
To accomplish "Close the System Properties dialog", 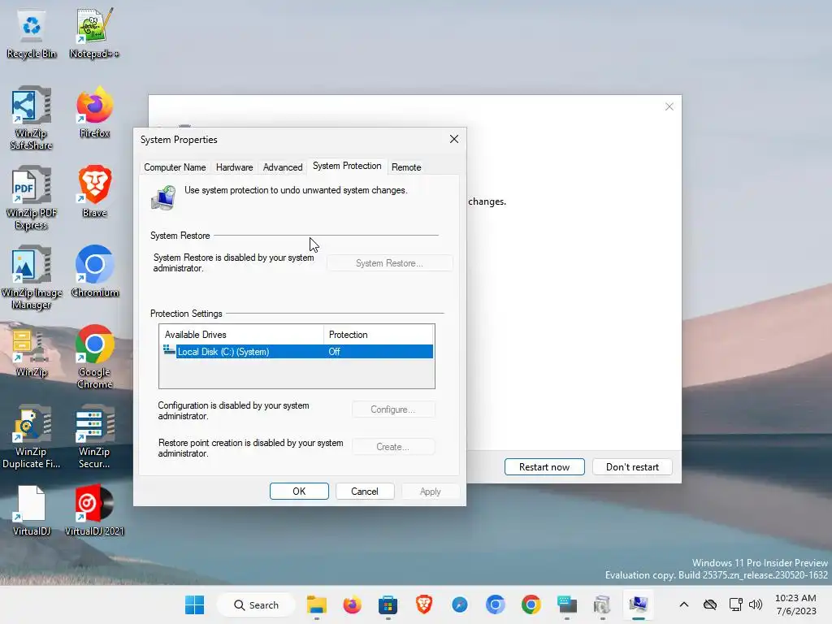I will pos(454,139).
